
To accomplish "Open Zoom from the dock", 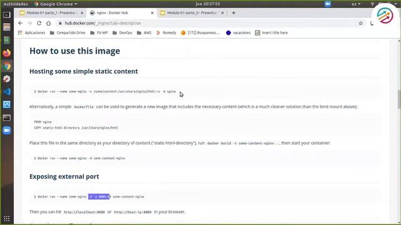I will point(7,131).
